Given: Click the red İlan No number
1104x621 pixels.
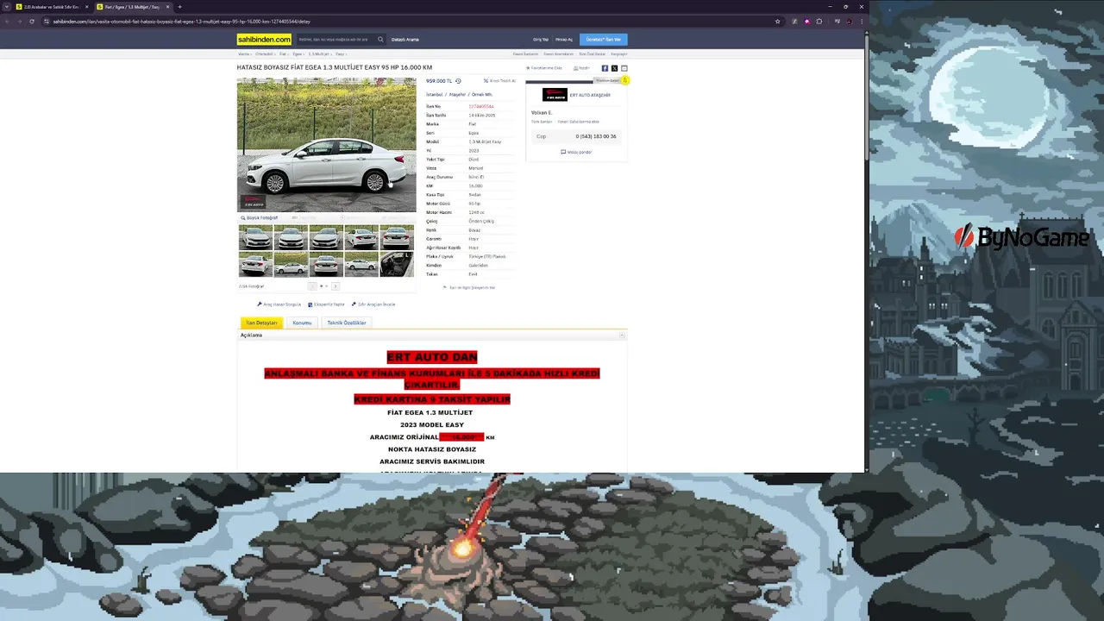Looking at the screenshot, I should [x=481, y=106].
